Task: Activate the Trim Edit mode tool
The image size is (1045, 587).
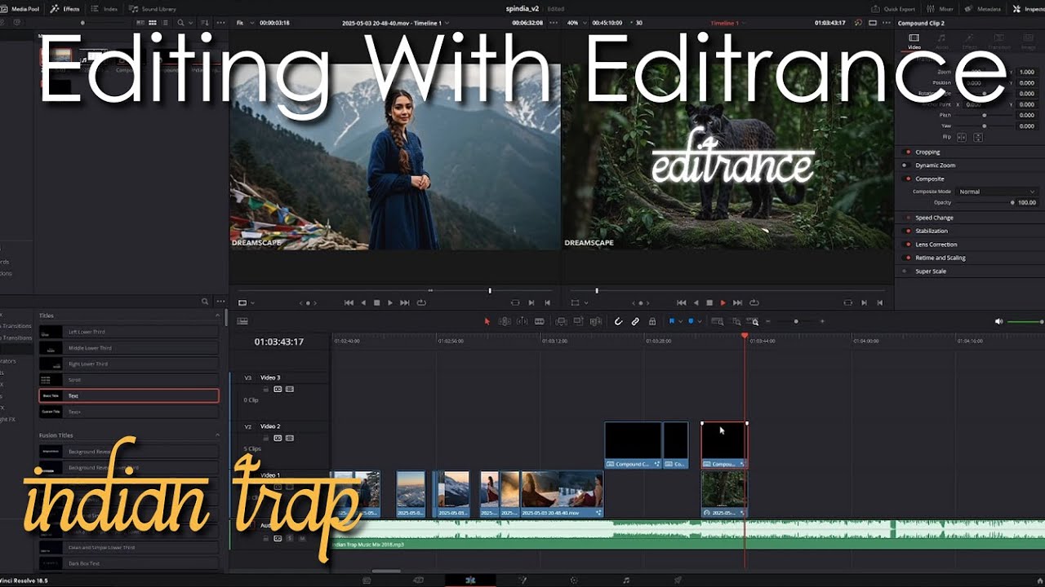Action: [505, 321]
